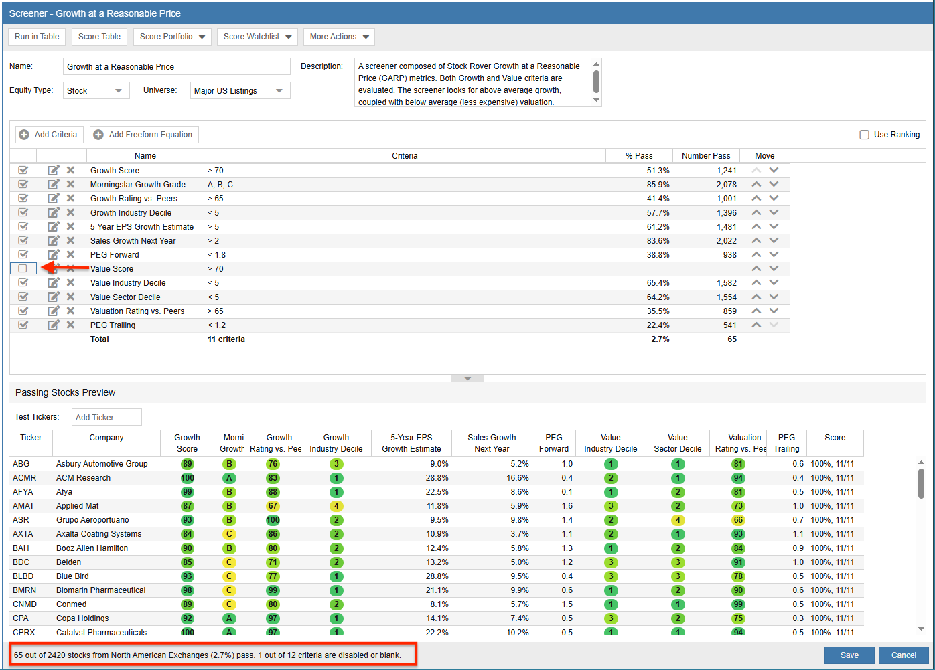Uncheck the Valuation Rating vs. Peers criteria
Viewport: 935px width, 670px height.
23,311
